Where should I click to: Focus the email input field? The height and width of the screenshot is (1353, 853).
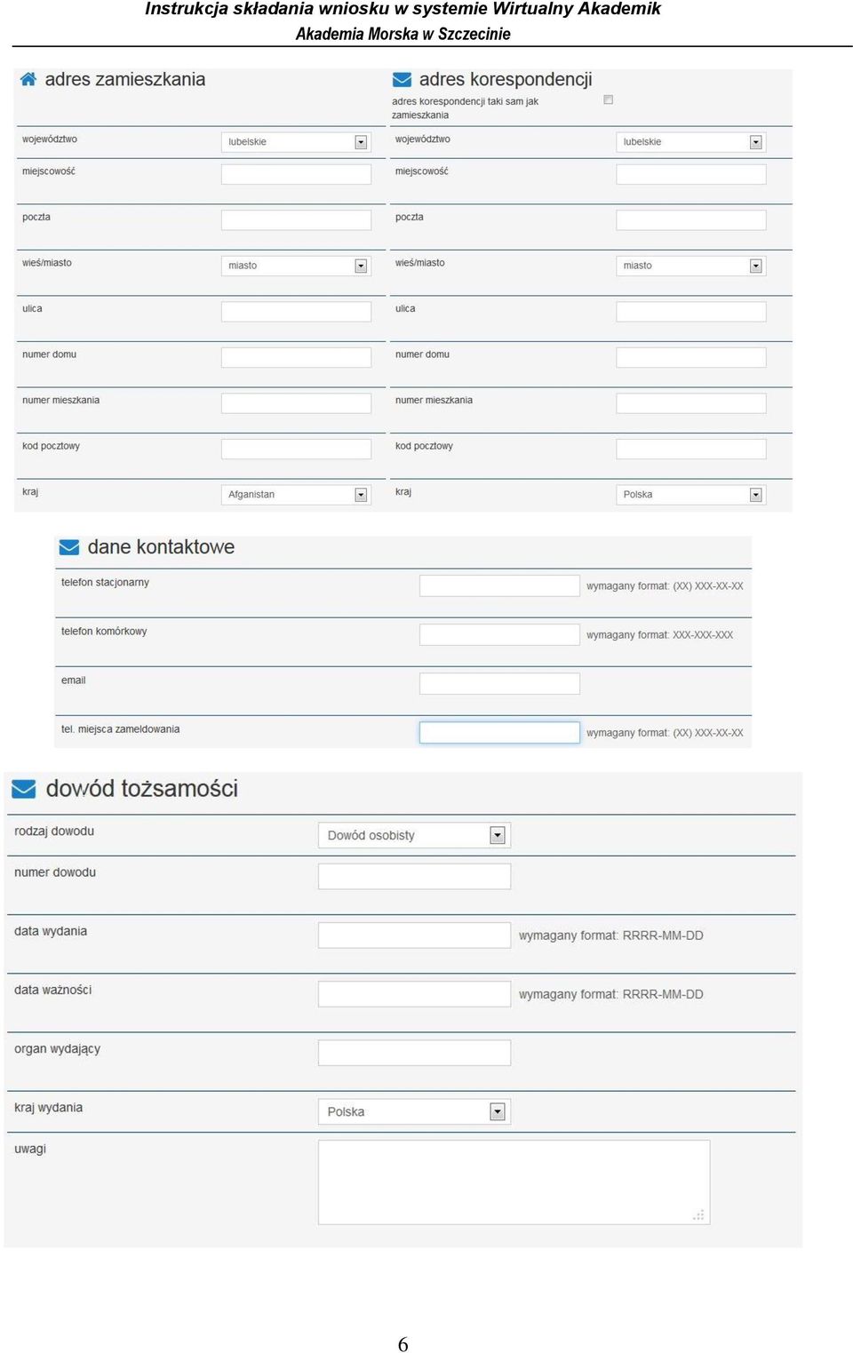click(499, 683)
